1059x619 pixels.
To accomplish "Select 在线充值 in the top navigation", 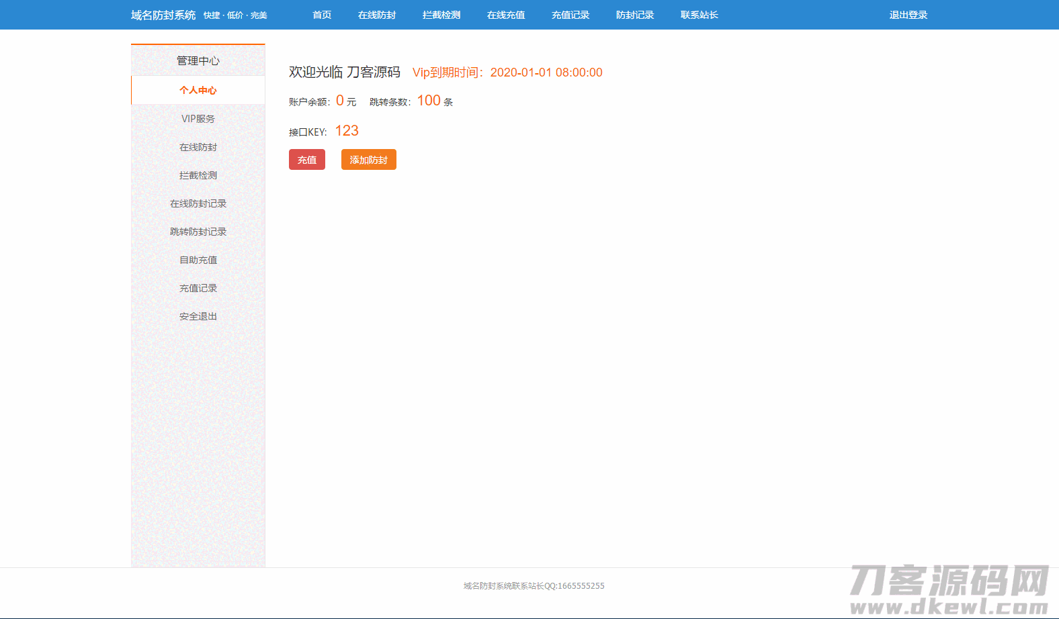I will click(506, 15).
